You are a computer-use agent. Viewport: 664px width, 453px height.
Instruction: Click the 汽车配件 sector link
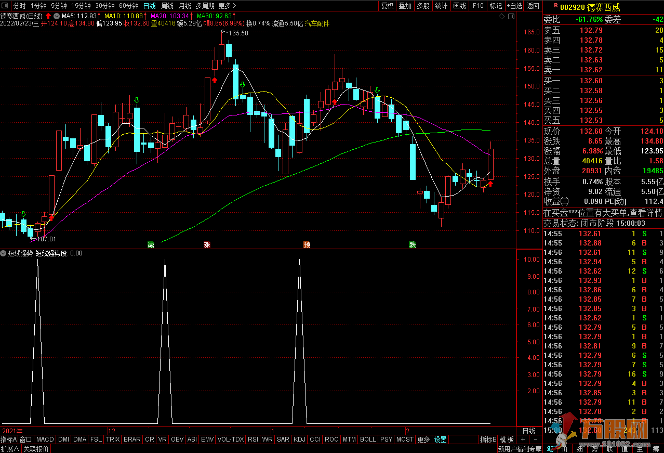(317, 23)
